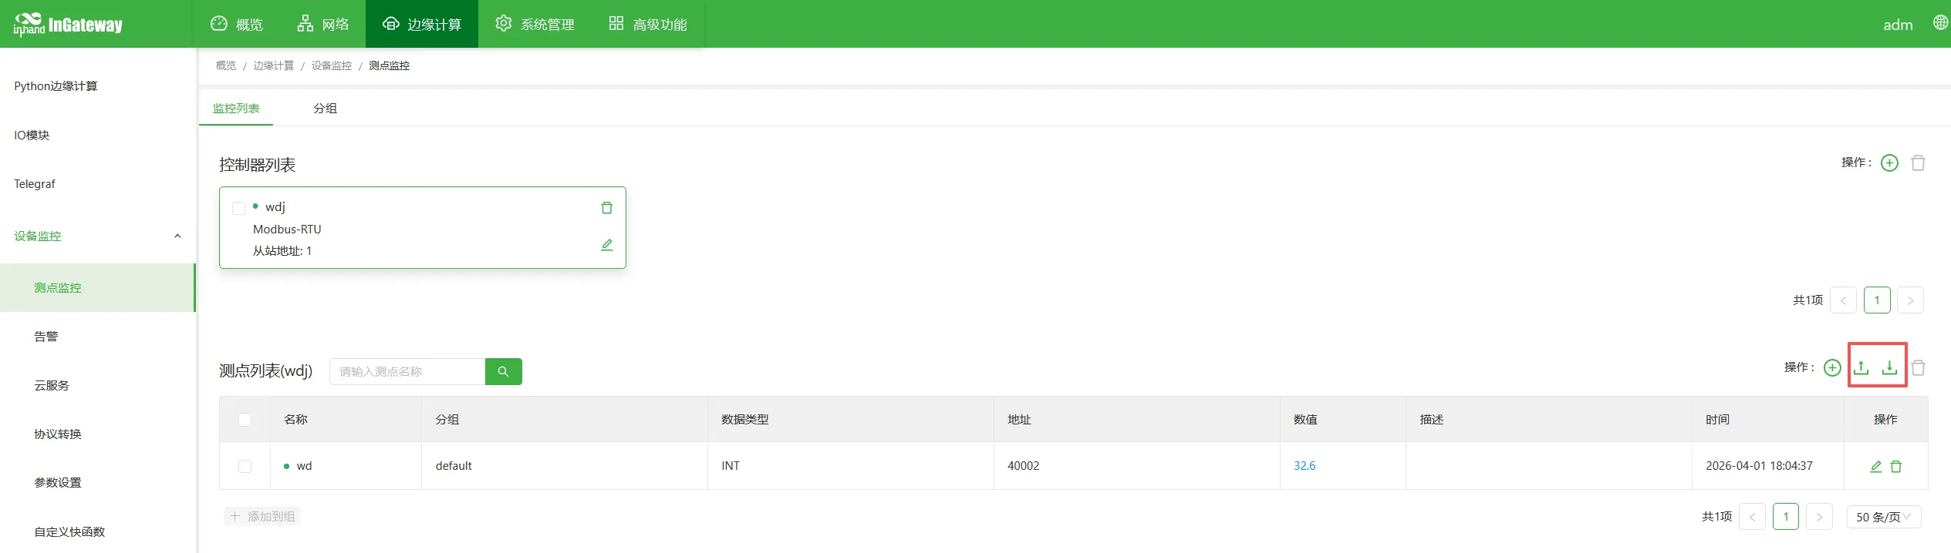Edit the wd measuring point row
Screen dimensions: 1951x553
point(1876,466)
